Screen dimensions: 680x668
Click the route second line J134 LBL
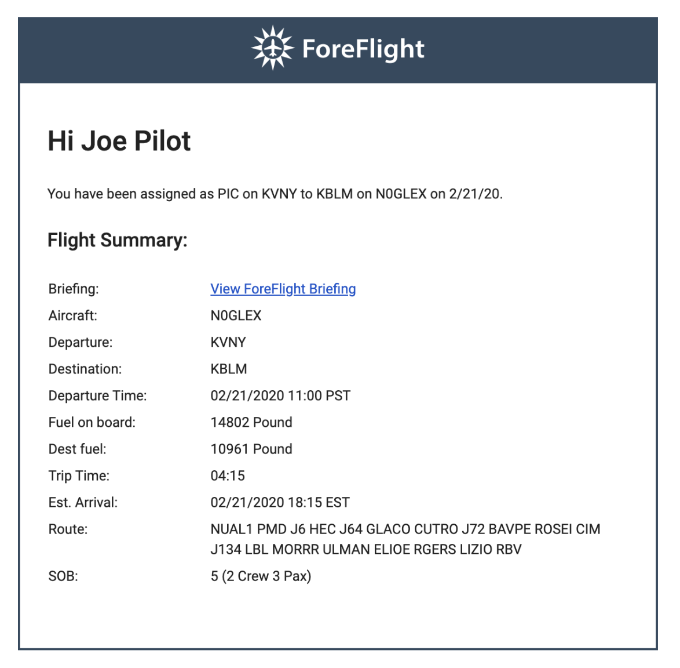pos(365,549)
